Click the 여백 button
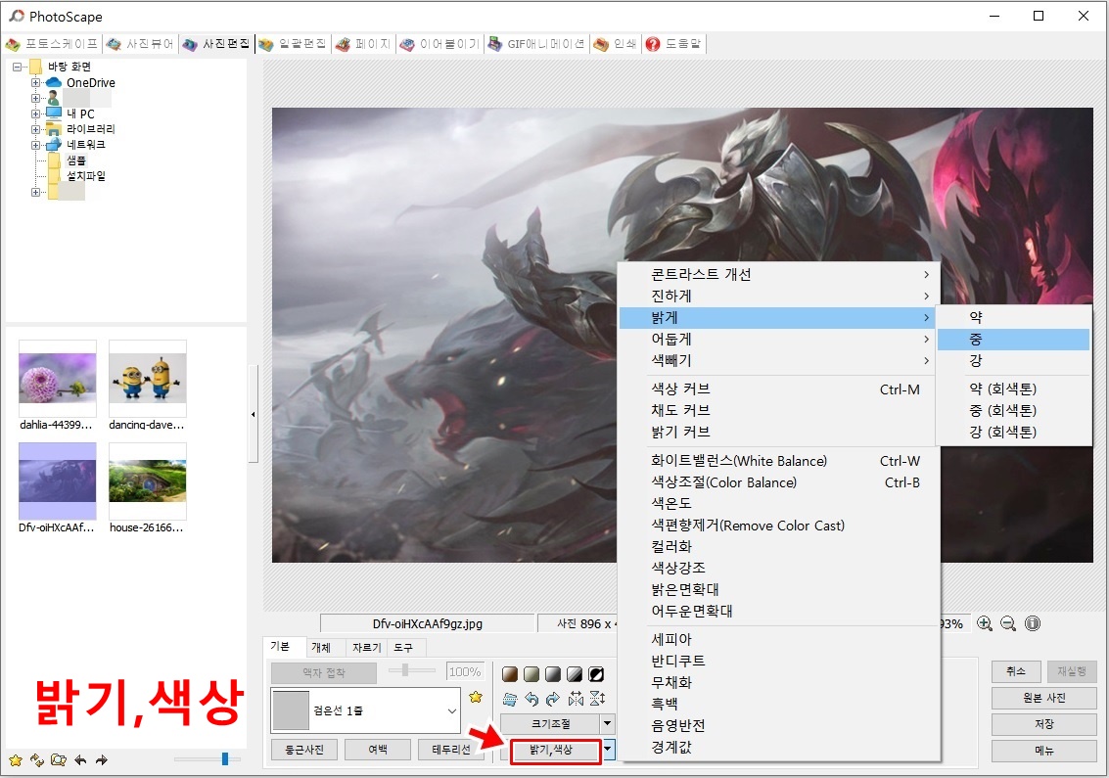Viewport: 1109px width, 778px height. pos(378,750)
